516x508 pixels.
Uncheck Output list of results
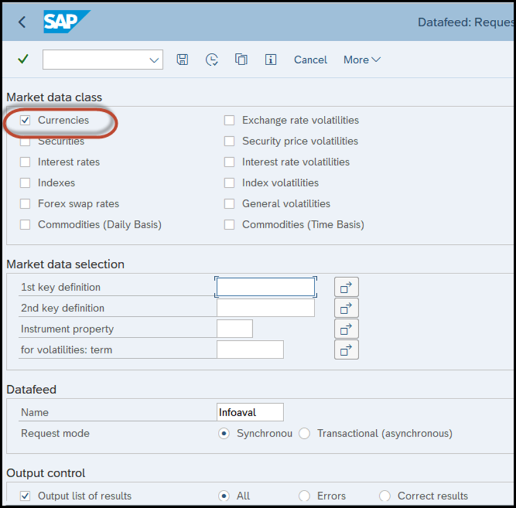25,495
